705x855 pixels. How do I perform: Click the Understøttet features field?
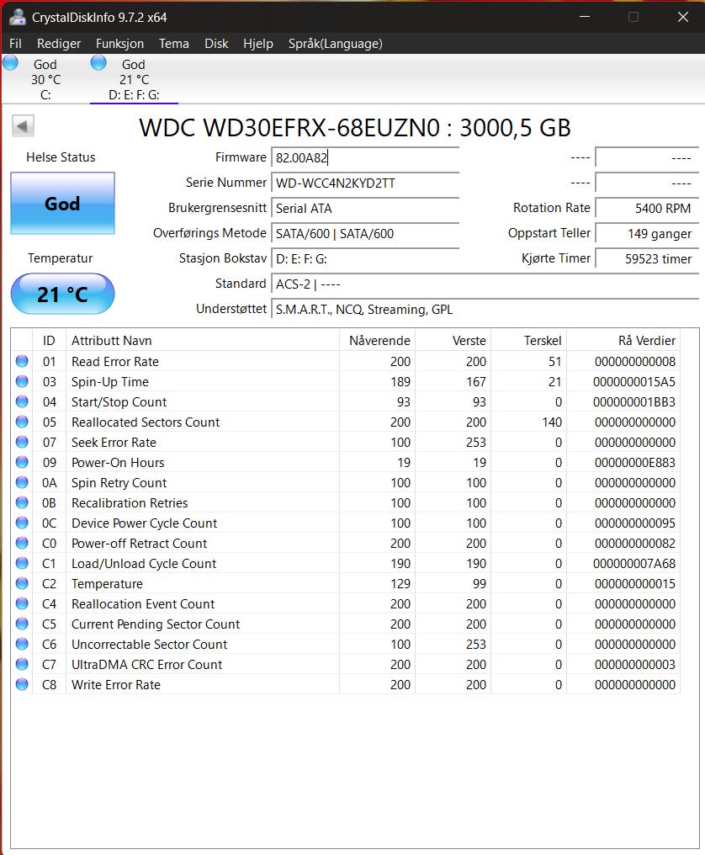point(485,309)
